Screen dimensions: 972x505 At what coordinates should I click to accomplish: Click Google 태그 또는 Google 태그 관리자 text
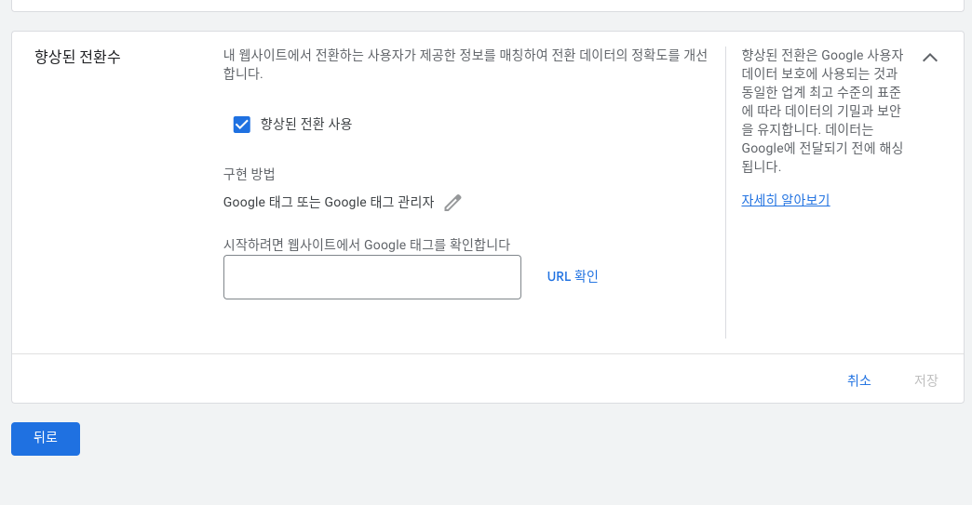click(329, 203)
